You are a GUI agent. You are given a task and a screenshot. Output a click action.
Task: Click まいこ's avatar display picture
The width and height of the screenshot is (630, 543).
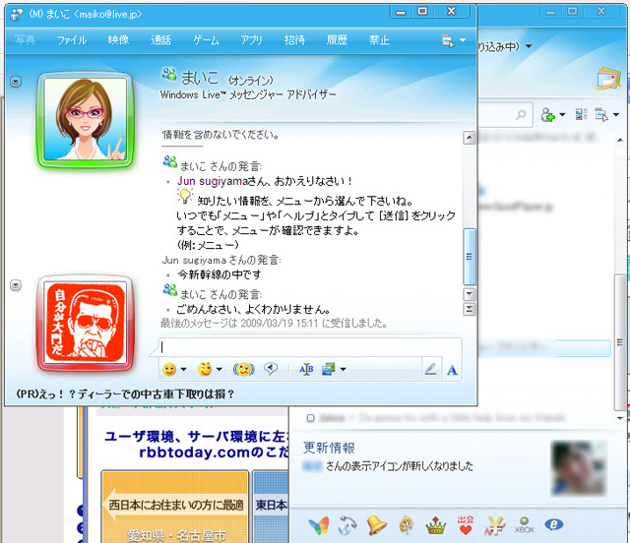(x=86, y=119)
